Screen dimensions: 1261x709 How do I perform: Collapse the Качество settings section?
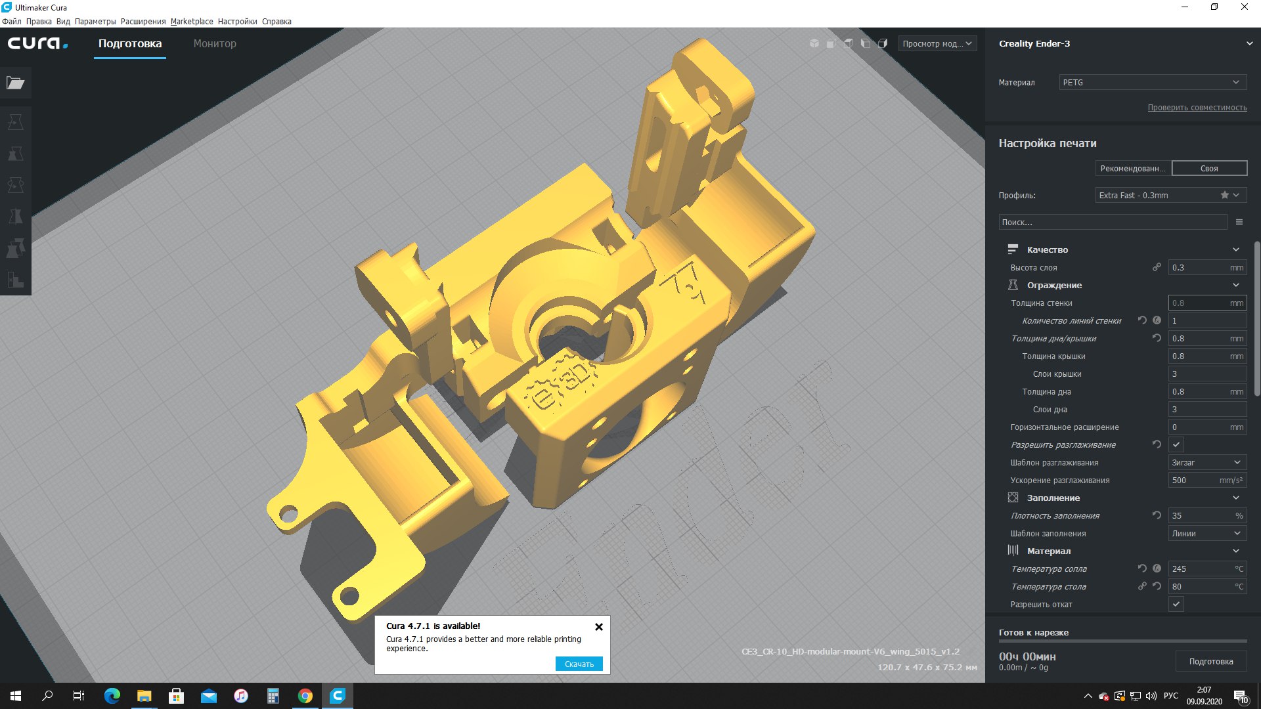1235,249
